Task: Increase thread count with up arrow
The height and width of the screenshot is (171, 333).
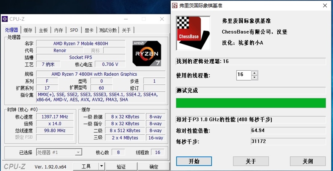Action: (255, 73)
